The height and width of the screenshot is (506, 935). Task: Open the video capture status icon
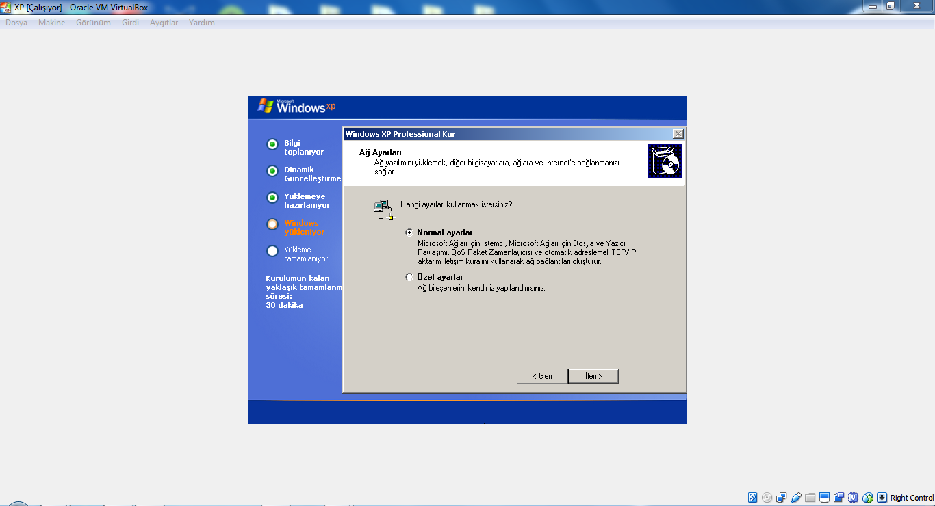[x=838, y=498]
